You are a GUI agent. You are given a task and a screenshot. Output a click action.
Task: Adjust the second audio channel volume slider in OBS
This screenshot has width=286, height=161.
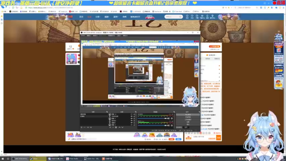152,126
